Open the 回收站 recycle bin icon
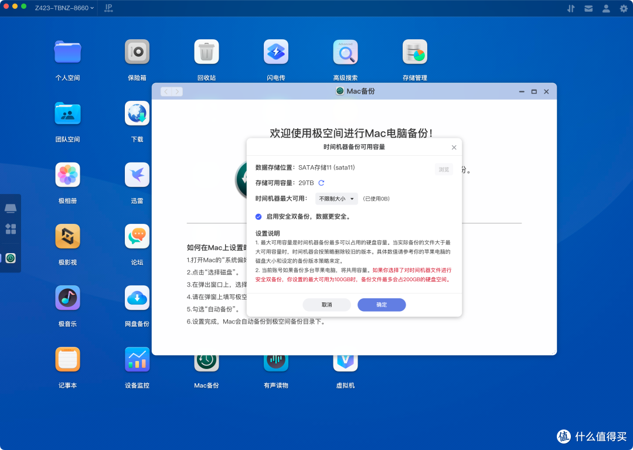This screenshot has height=450, width=633. (x=206, y=52)
